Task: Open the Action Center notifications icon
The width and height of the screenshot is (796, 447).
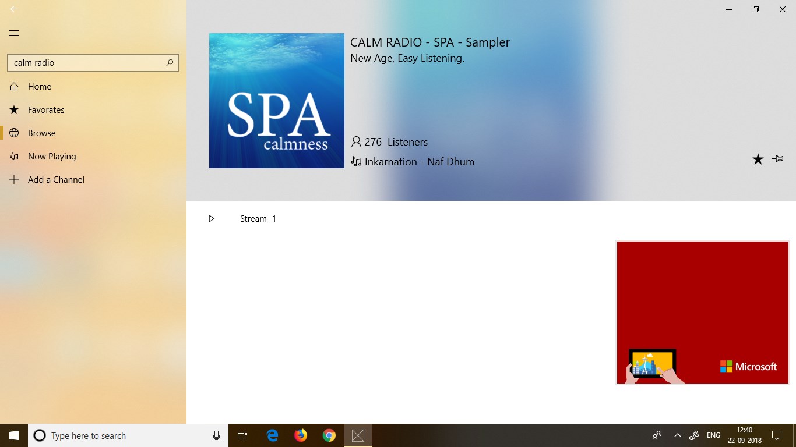Action: [x=777, y=435]
